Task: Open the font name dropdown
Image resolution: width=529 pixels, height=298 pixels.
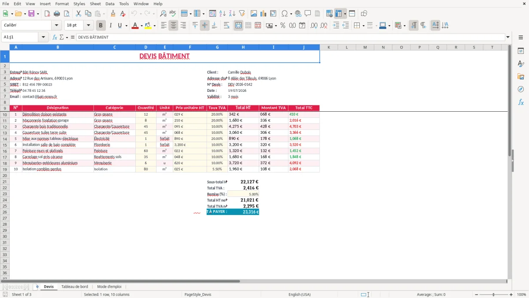Action: 56,26
